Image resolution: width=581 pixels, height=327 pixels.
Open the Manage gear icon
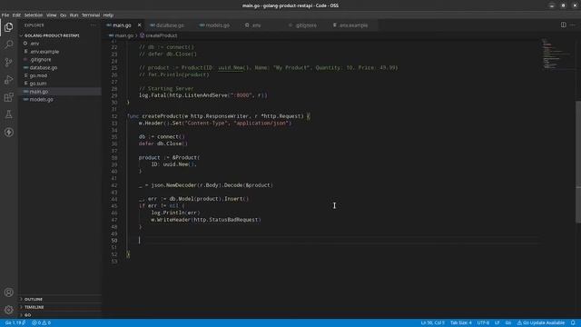[8, 310]
